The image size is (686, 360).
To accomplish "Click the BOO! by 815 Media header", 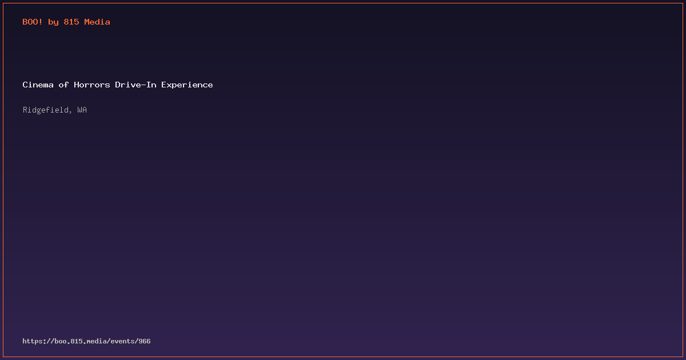I will (66, 22).
